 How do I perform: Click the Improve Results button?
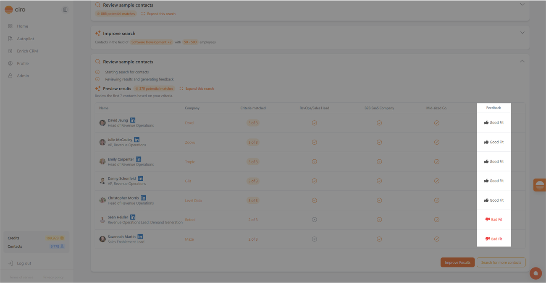pyautogui.click(x=457, y=262)
